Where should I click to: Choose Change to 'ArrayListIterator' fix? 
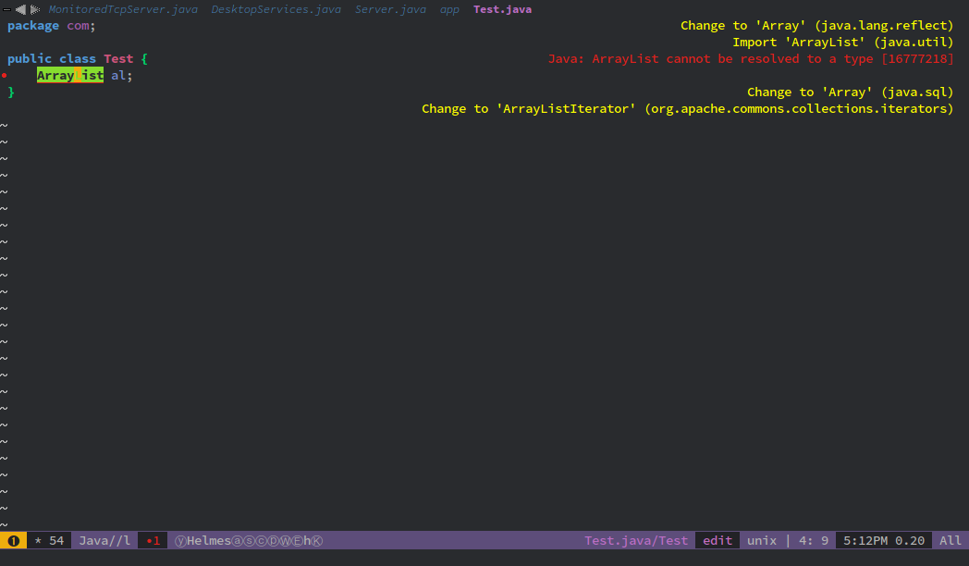688,109
